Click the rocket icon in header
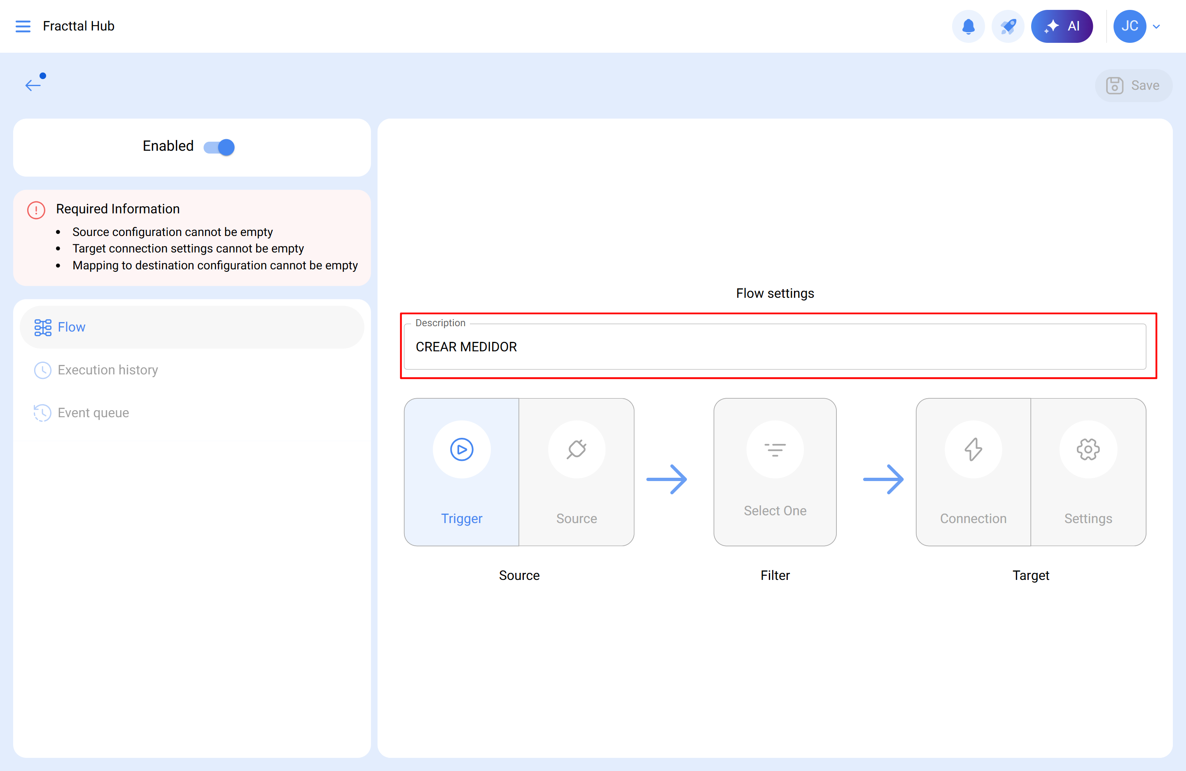The image size is (1186, 771). point(1008,26)
